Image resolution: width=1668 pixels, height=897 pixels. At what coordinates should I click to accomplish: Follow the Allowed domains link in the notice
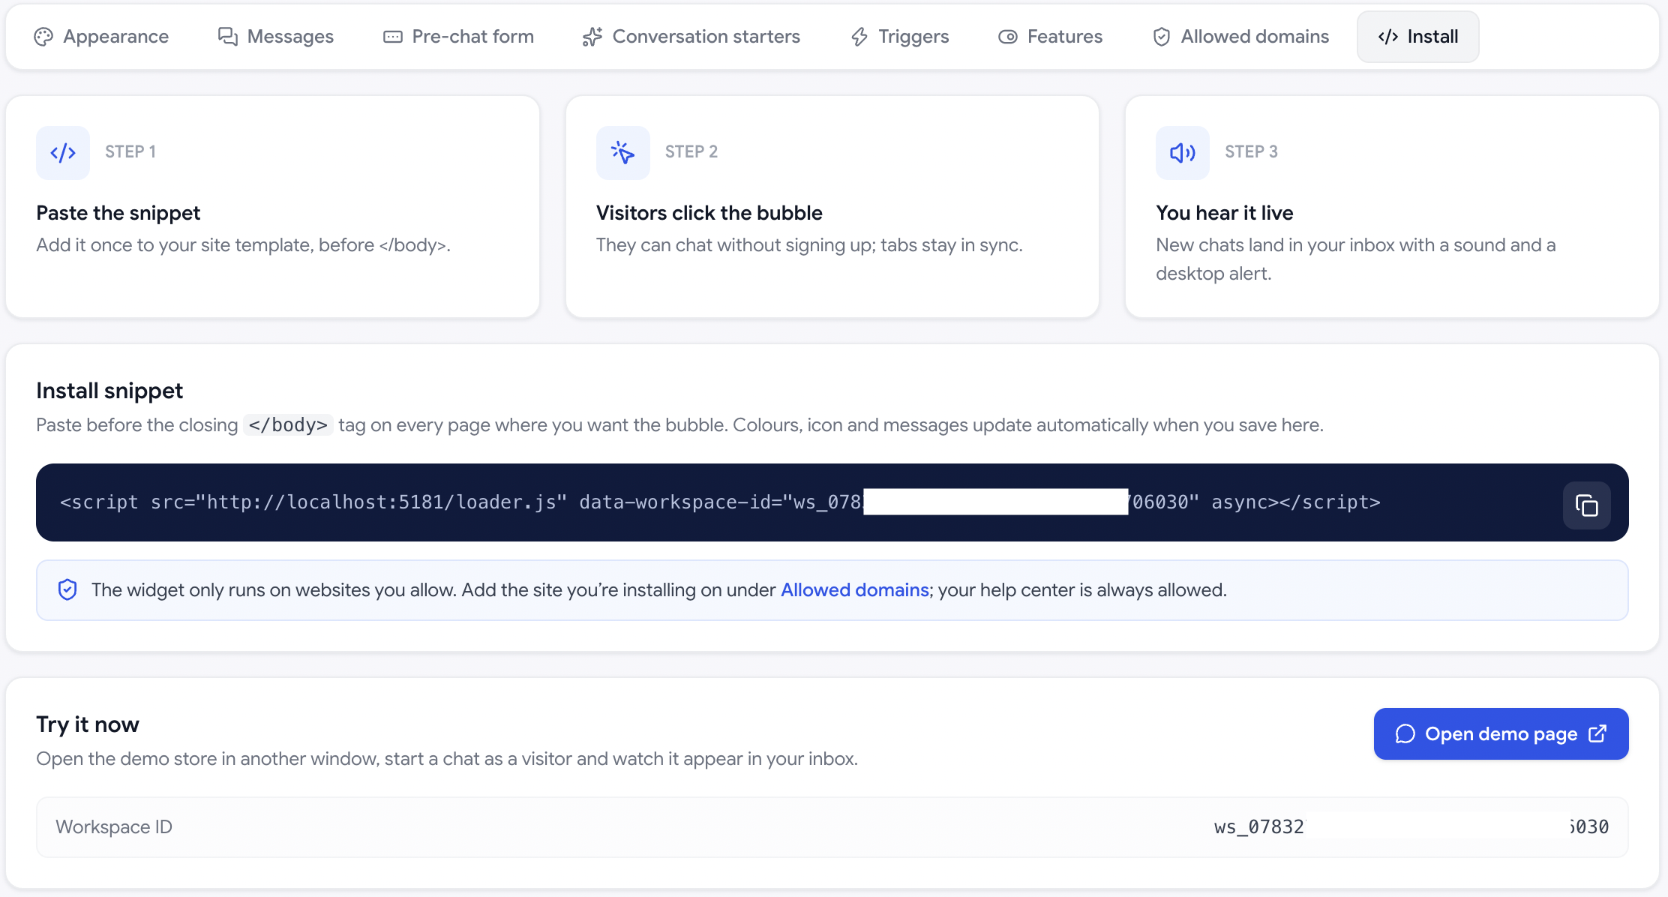(855, 590)
